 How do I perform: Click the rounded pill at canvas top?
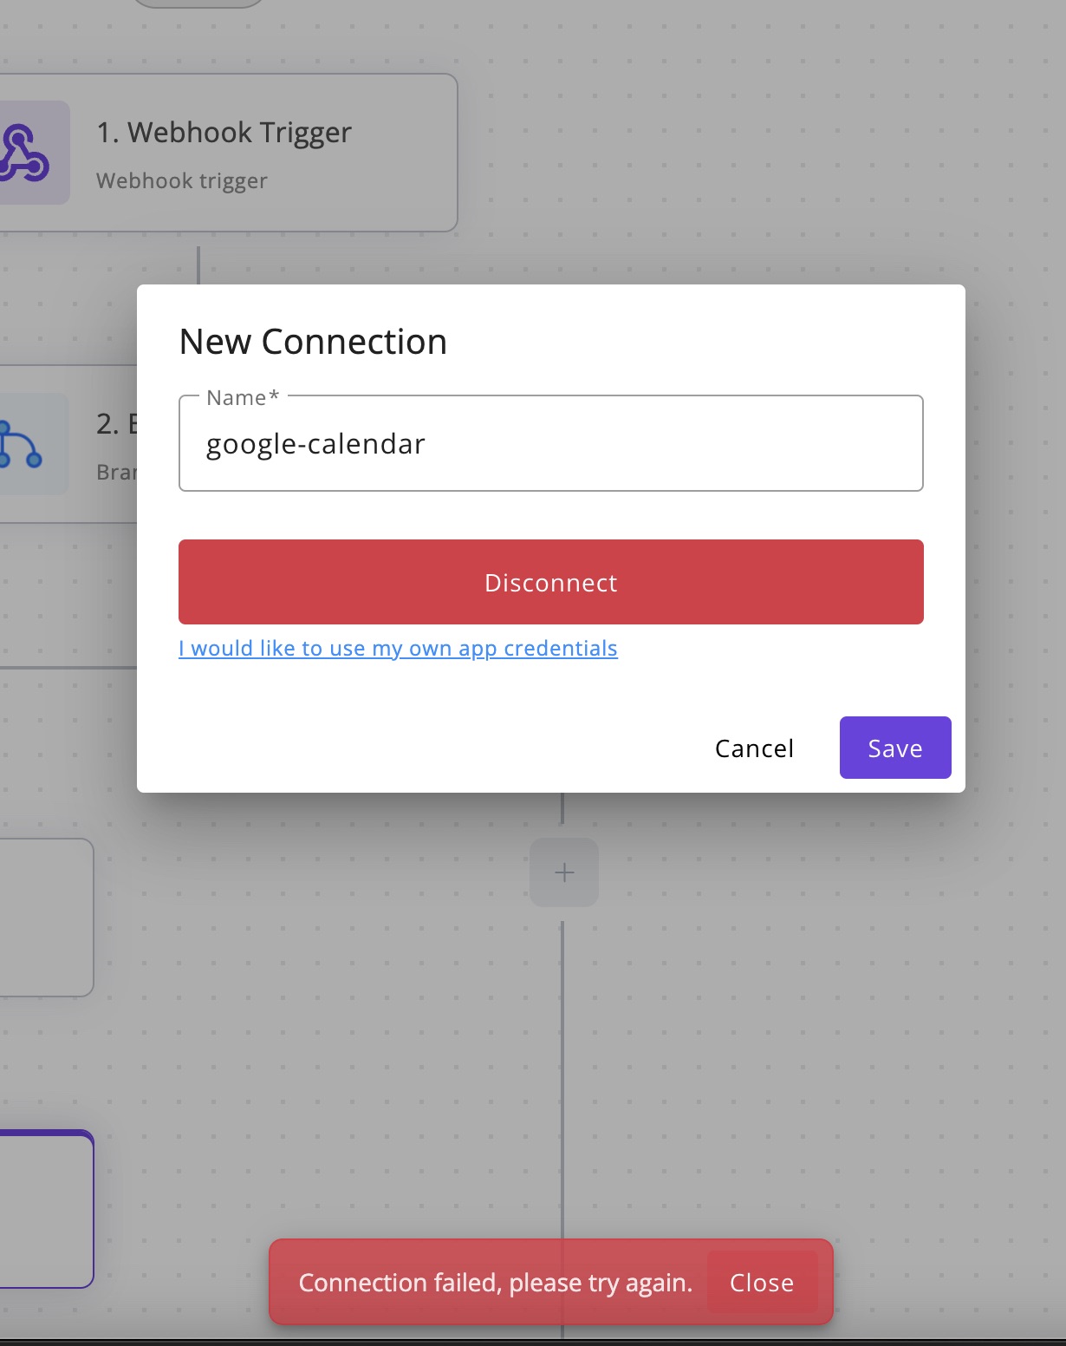198,3
